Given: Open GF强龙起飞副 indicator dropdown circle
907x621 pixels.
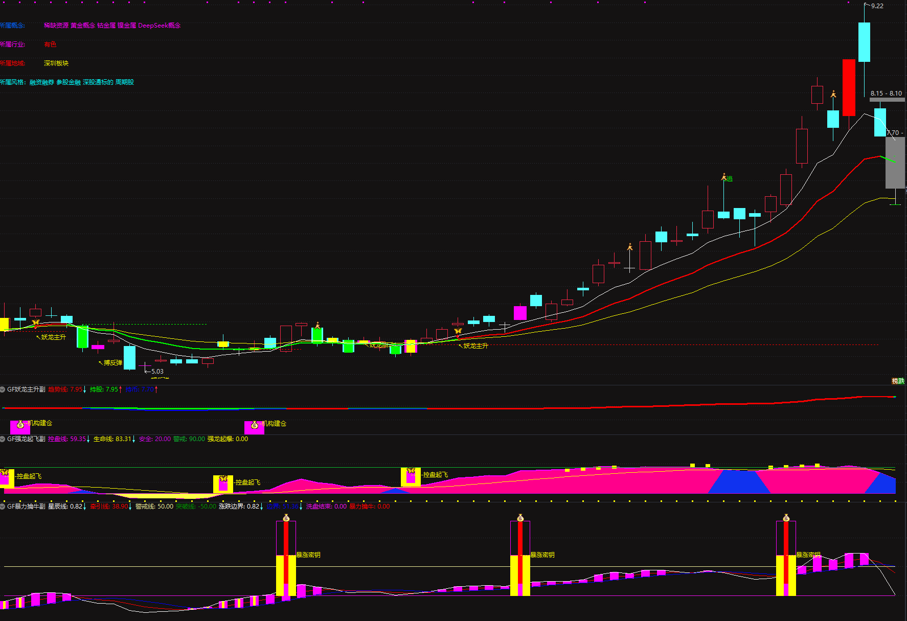Looking at the screenshot, I should click(3, 439).
